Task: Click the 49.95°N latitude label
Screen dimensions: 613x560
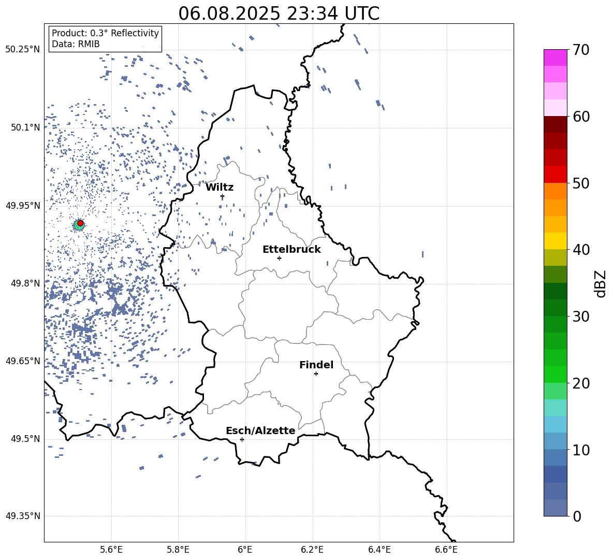Action: [x=23, y=205]
